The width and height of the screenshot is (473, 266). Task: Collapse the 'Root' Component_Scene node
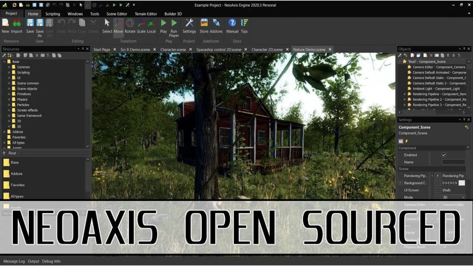pyautogui.click(x=400, y=61)
